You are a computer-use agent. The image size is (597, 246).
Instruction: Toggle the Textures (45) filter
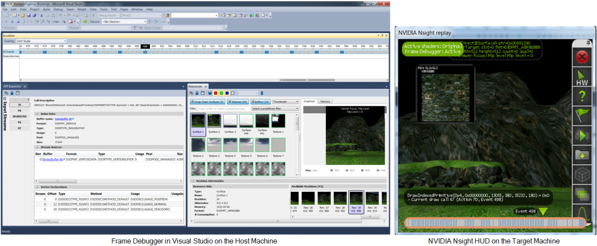[238, 102]
